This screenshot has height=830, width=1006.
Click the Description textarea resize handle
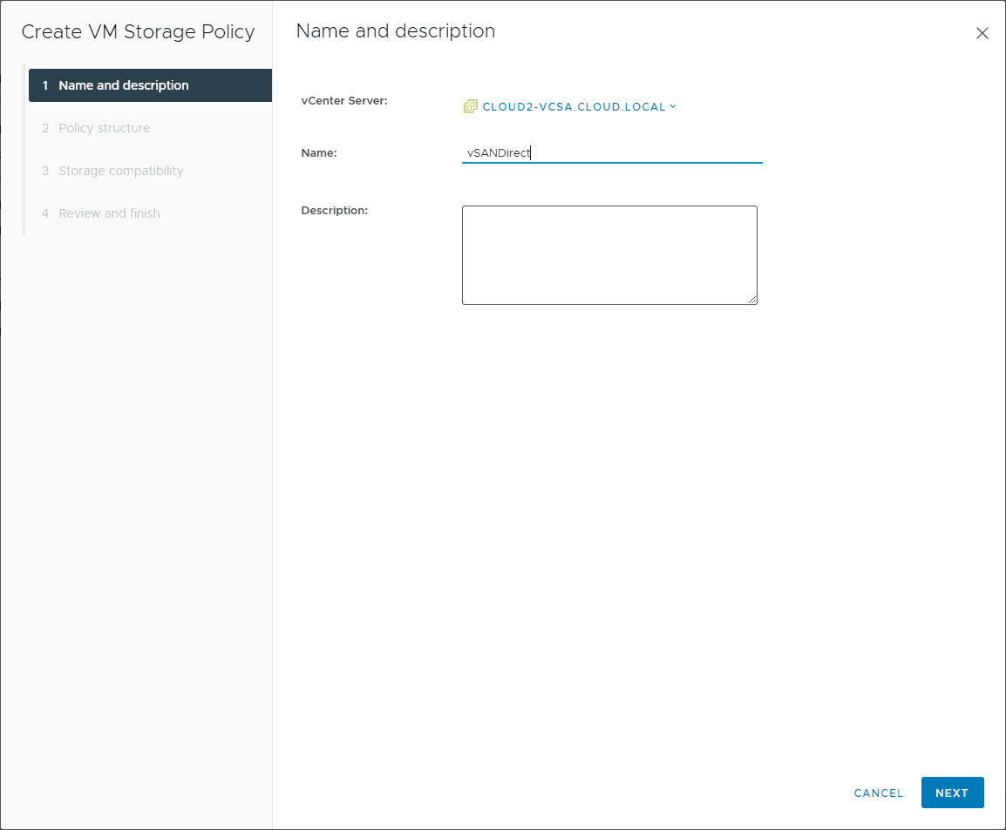[x=753, y=300]
